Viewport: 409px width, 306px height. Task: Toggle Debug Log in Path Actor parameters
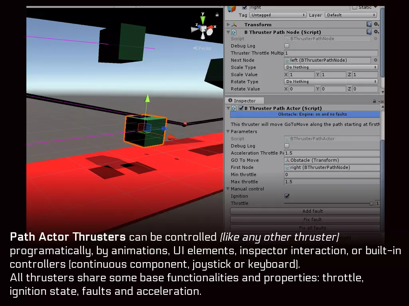[287, 146]
